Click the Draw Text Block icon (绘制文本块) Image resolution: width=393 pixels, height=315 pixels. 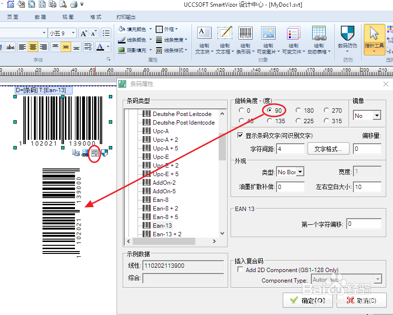(204, 33)
